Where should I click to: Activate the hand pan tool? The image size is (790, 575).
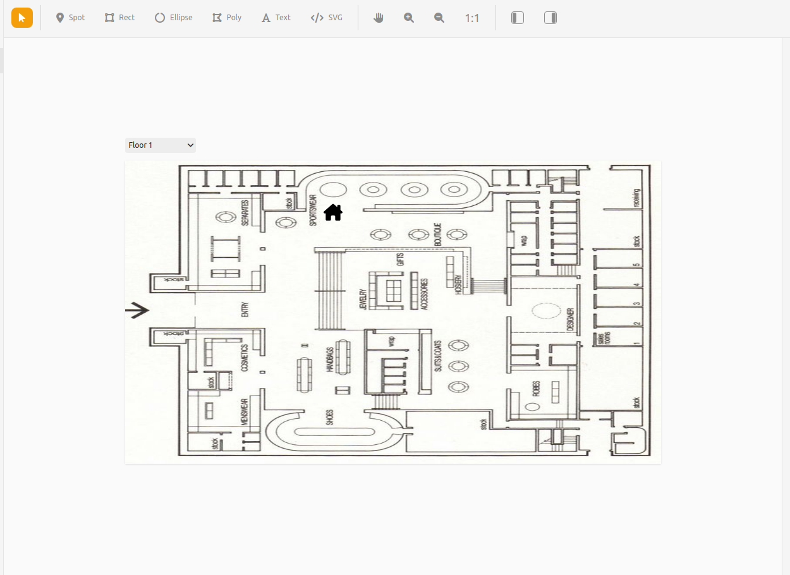click(378, 17)
